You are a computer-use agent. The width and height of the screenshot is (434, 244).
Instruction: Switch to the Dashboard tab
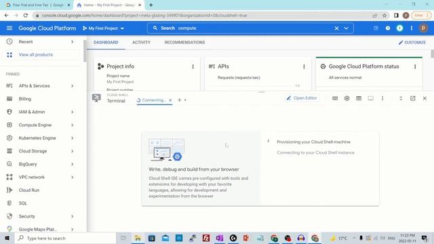[106, 42]
